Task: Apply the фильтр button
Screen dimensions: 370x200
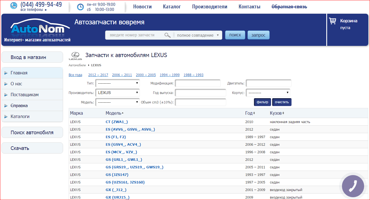Action: 262,102
